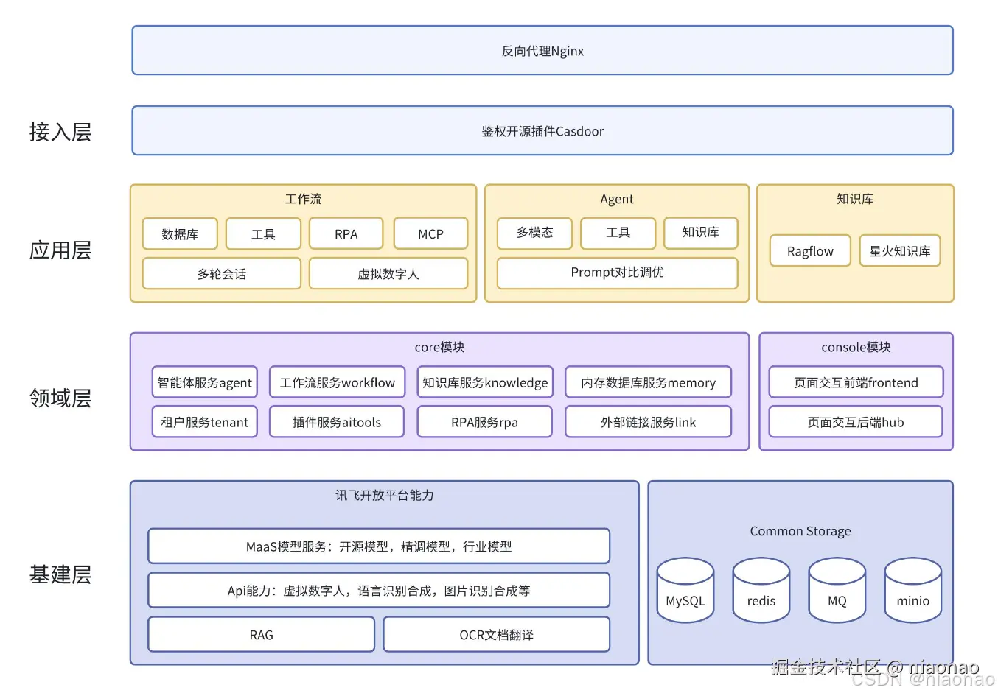Click 智能体服务agent inside core模块
The height and width of the screenshot is (696, 998).
click(x=204, y=382)
